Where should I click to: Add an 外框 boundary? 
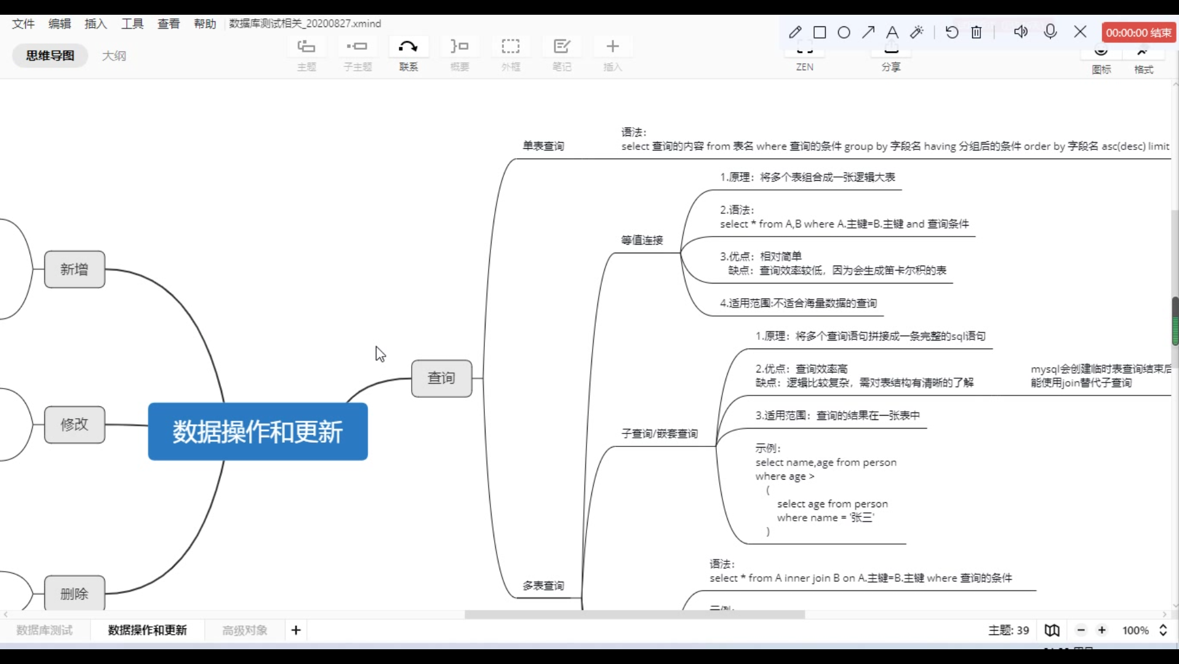coord(511,52)
